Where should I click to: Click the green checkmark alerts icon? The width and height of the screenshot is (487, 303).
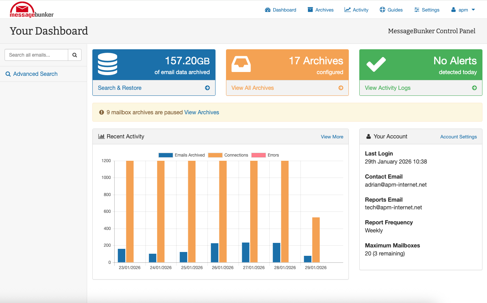pos(375,64)
